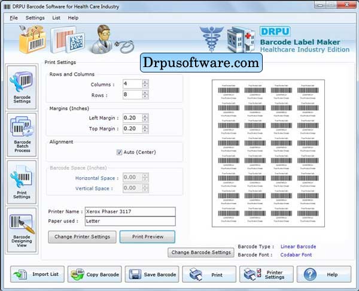Decrease Top Margin with down arrow

145,131
